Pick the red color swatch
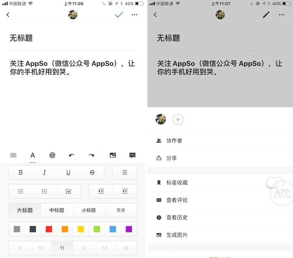 (x=49, y=229)
